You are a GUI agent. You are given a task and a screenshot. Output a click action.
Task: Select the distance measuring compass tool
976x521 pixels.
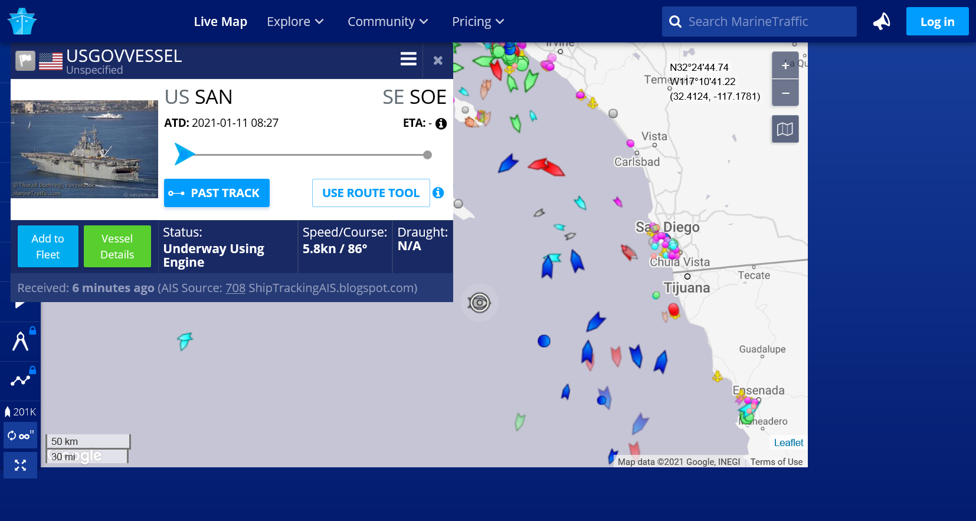pos(21,341)
